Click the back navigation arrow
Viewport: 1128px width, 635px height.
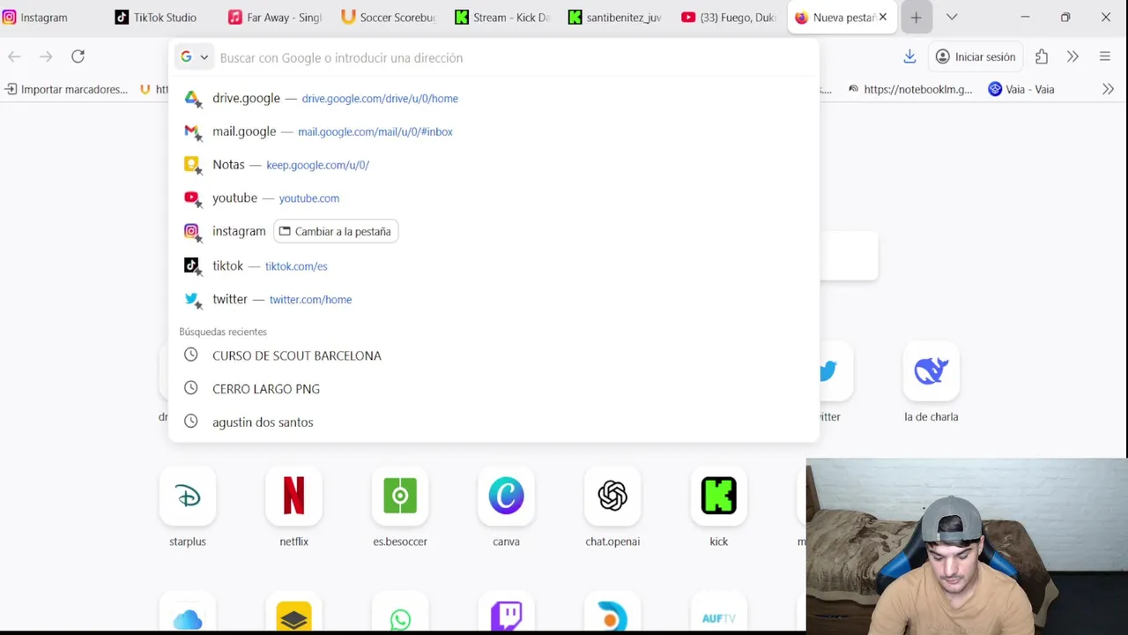[x=14, y=56]
